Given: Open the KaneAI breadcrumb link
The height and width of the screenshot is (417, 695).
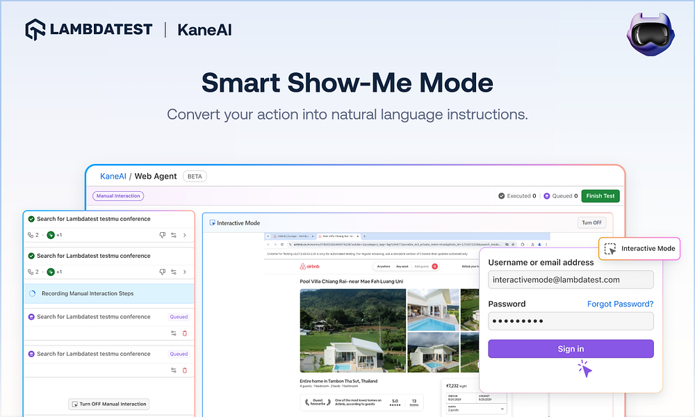Looking at the screenshot, I should click(x=113, y=176).
